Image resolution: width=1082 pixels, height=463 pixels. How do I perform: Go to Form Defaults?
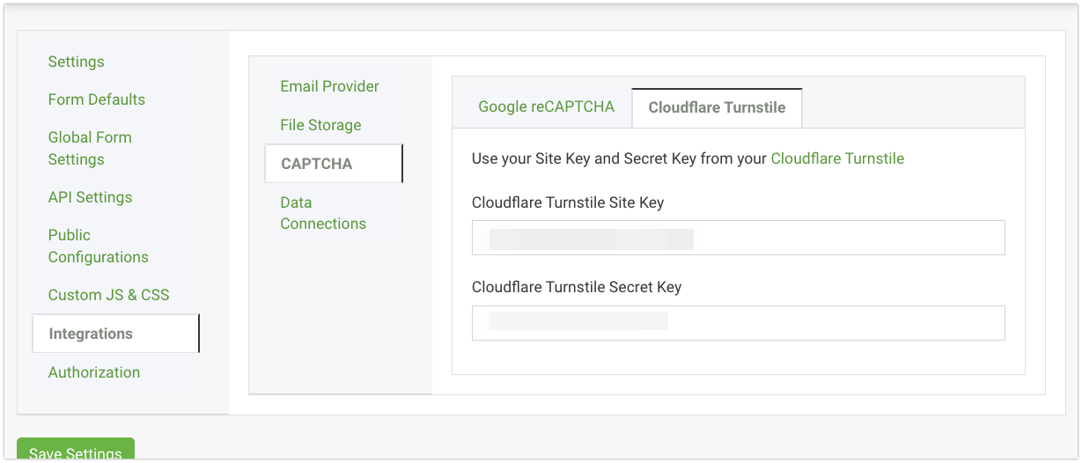click(x=97, y=99)
